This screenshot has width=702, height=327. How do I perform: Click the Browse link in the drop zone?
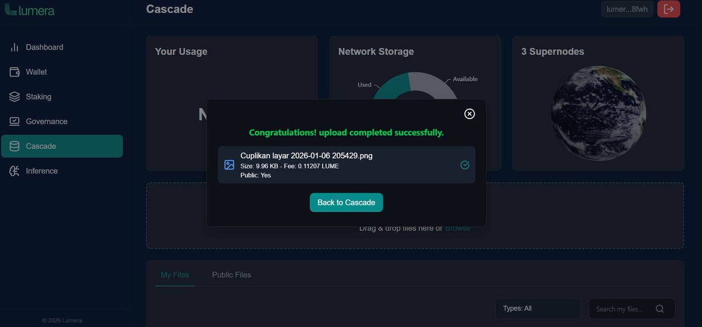click(457, 228)
